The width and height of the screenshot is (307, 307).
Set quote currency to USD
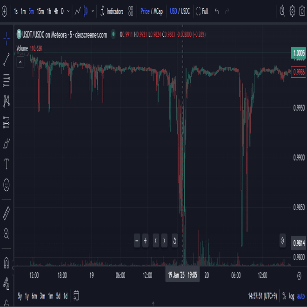pyautogui.click(x=174, y=11)
